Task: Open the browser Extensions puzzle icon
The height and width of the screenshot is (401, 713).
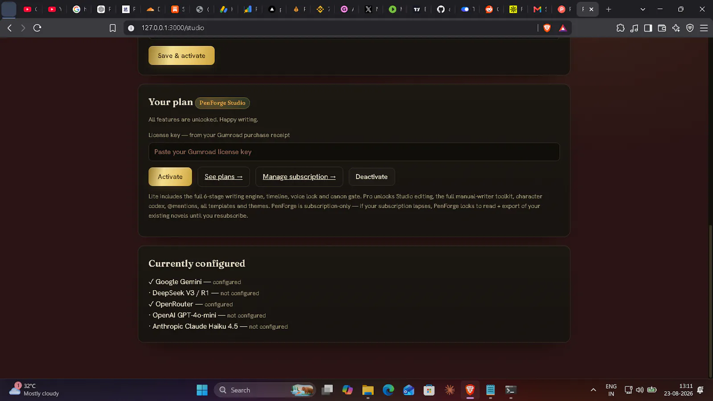Action: click(x=620, y=28)
